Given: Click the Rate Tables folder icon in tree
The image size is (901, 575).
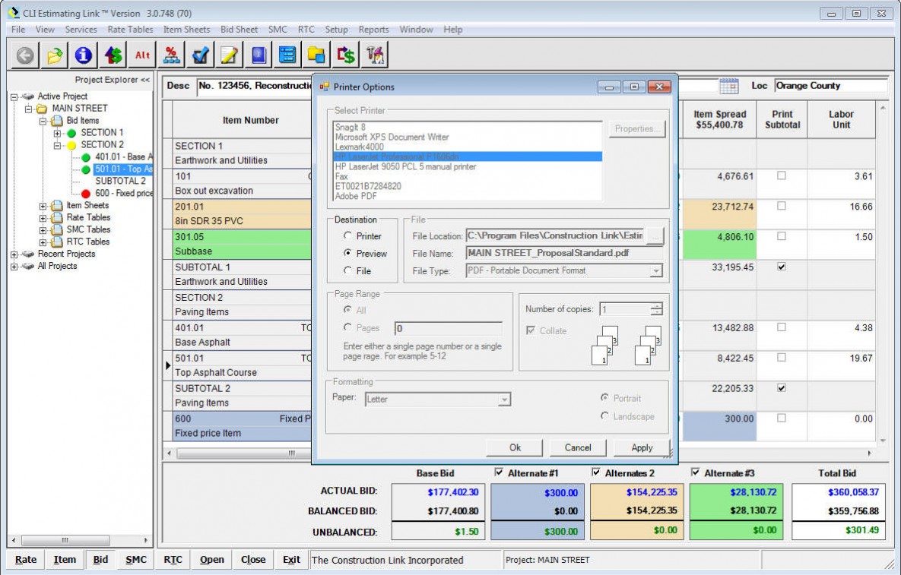Looking at the screenshot, I should (x=57, y=218).
